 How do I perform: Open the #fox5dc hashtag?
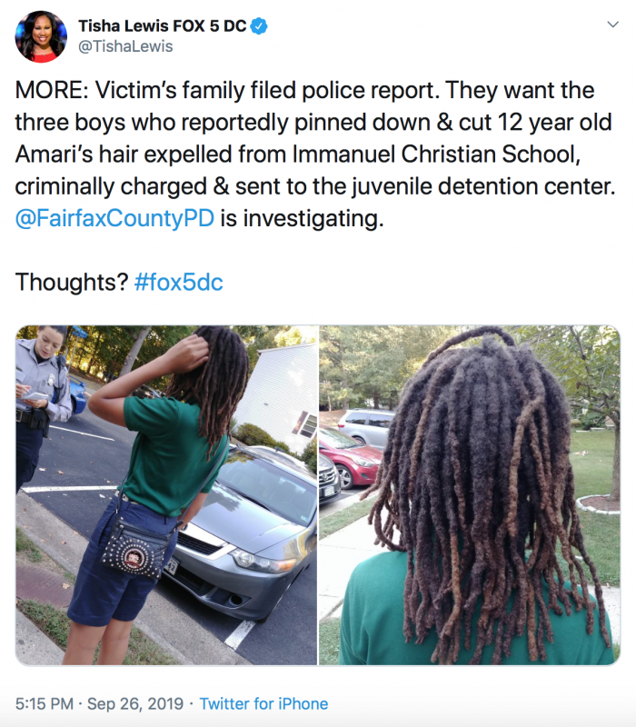[x=178, y=282]
